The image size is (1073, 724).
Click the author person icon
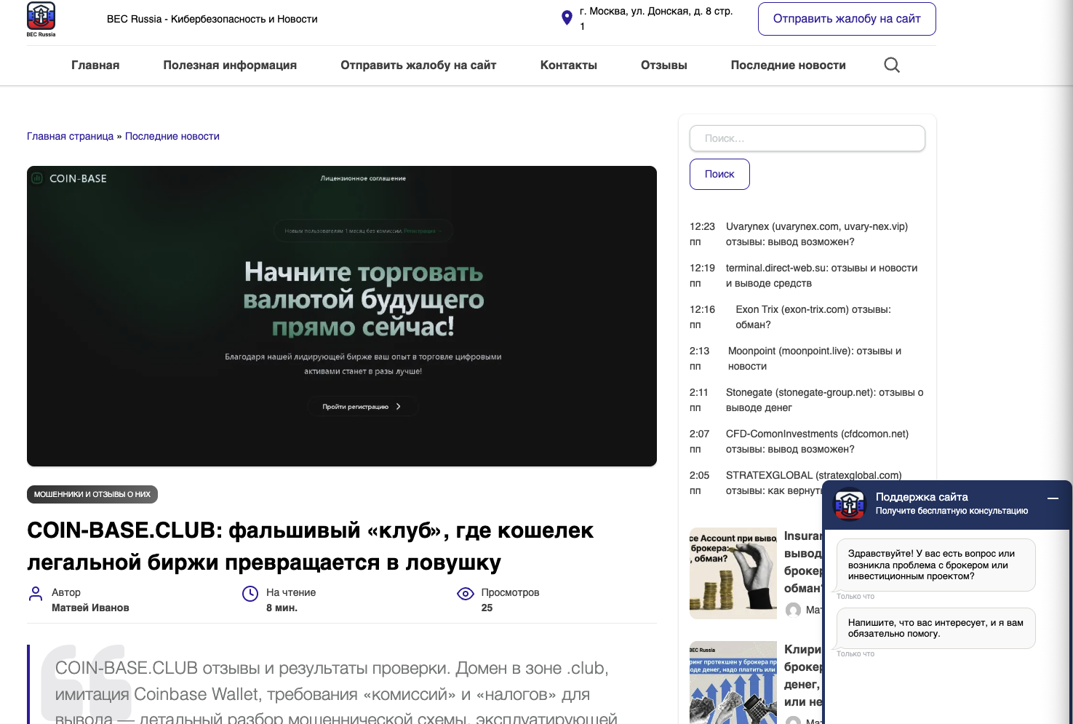pyautogui.click(x=35, y=594)
